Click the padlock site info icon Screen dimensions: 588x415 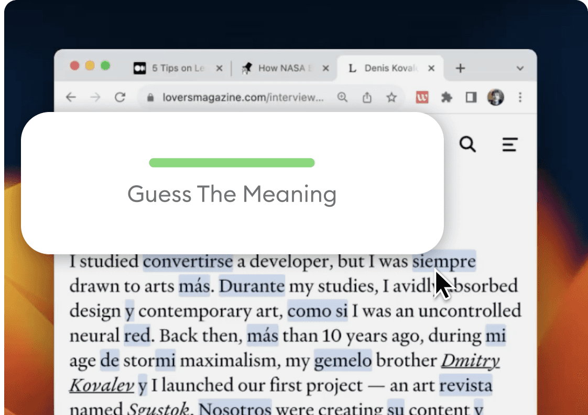150,97
